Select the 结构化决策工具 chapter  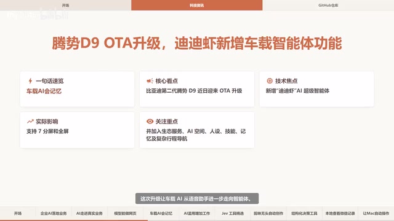coord(304,213)
